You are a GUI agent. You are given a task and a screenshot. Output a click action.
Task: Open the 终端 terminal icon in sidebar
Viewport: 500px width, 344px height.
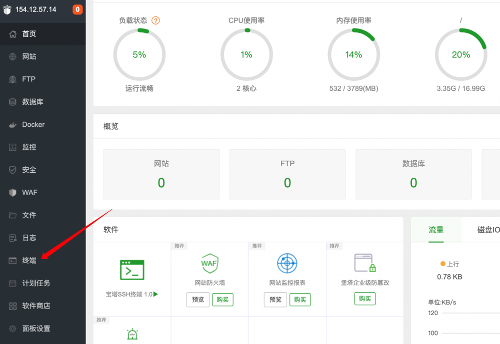pos(13,261)
